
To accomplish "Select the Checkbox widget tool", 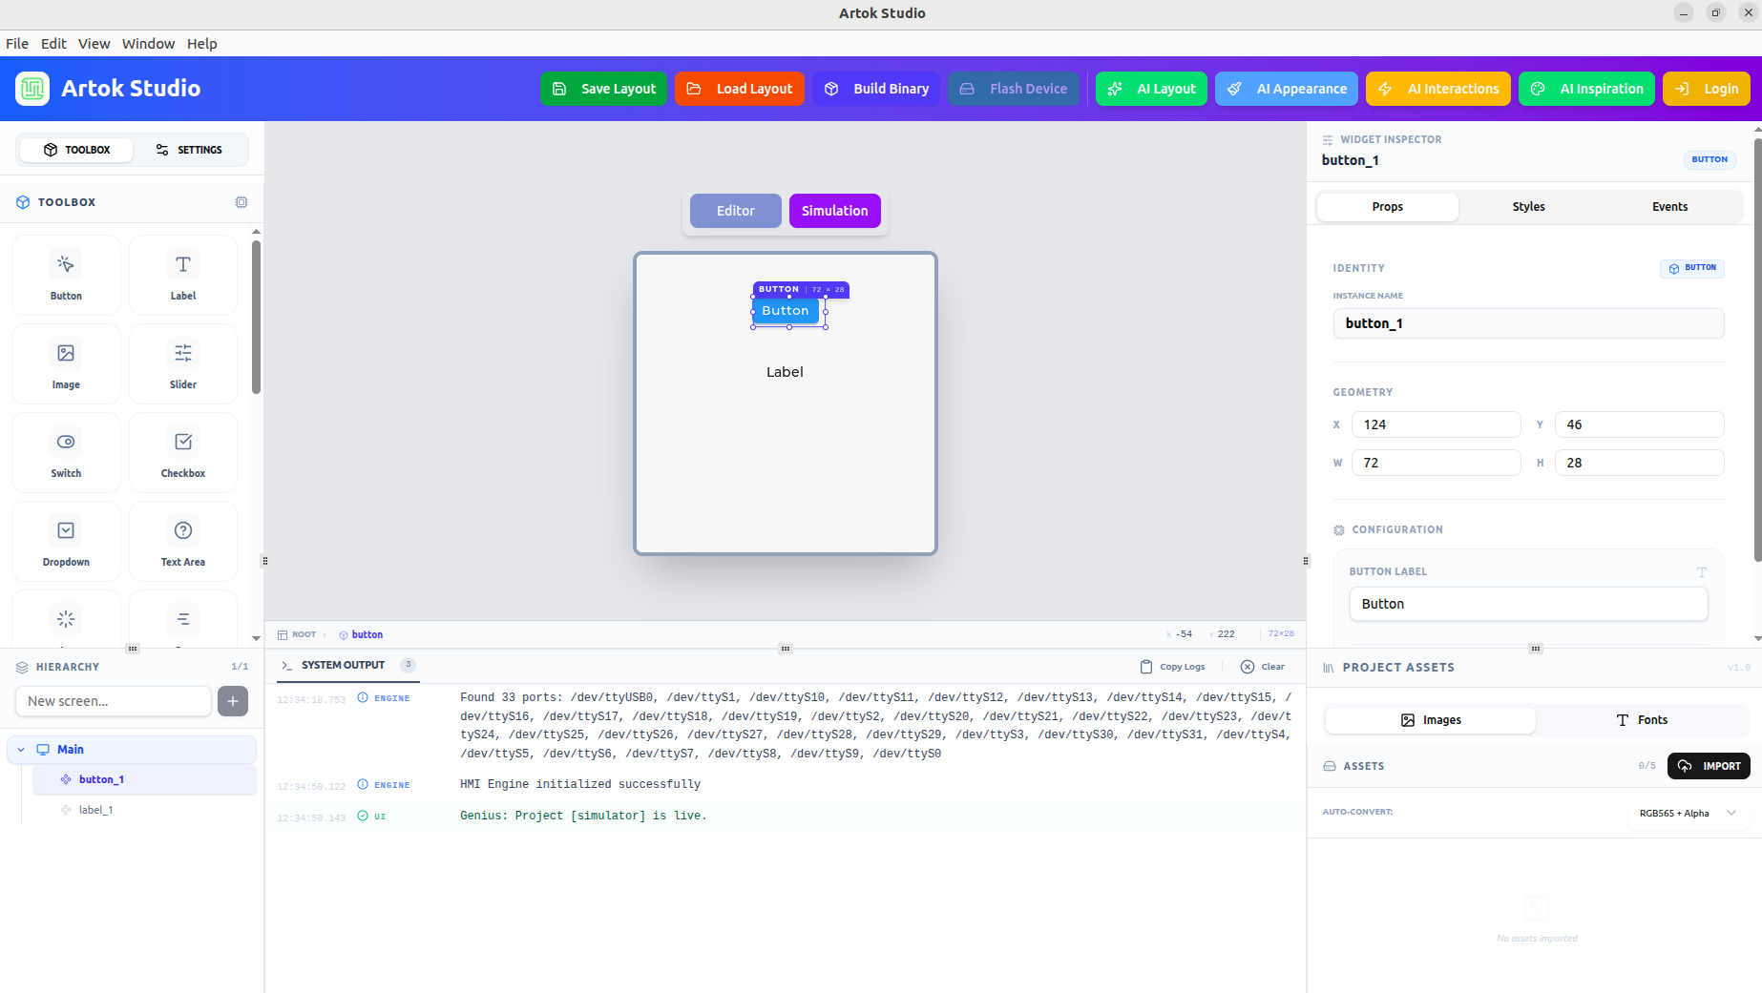I will click(182, 452).
